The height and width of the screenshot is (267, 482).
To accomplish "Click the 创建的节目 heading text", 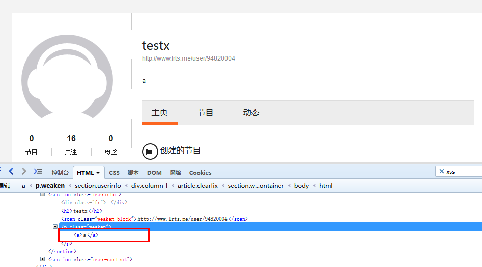I will point(180,151).
